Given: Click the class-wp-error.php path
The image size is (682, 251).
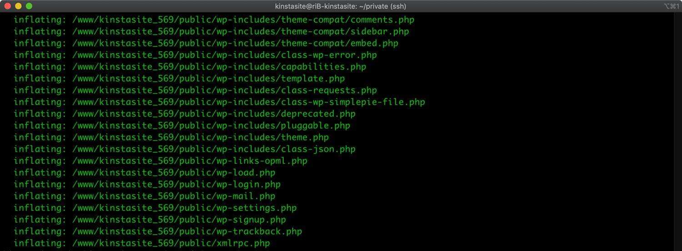Looking at the screenshot, I should click(225, 55).
